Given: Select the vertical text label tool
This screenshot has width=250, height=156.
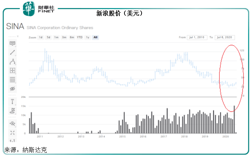Looking at the screenshot, I should pos(12,101).
